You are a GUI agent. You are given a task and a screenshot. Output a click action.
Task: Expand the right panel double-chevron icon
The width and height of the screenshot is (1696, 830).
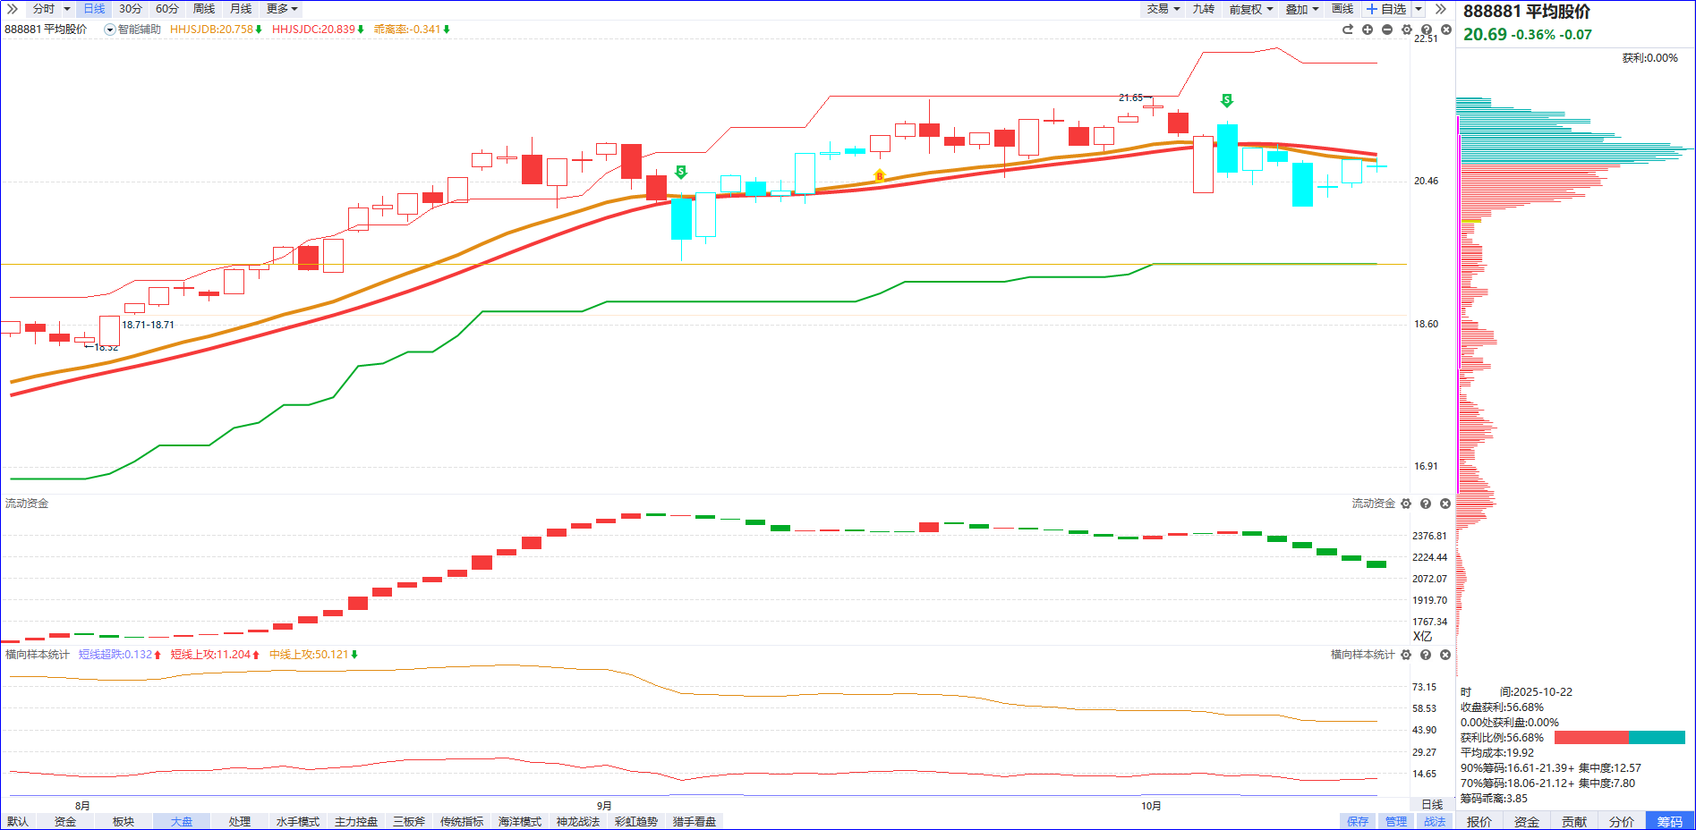1440,9
